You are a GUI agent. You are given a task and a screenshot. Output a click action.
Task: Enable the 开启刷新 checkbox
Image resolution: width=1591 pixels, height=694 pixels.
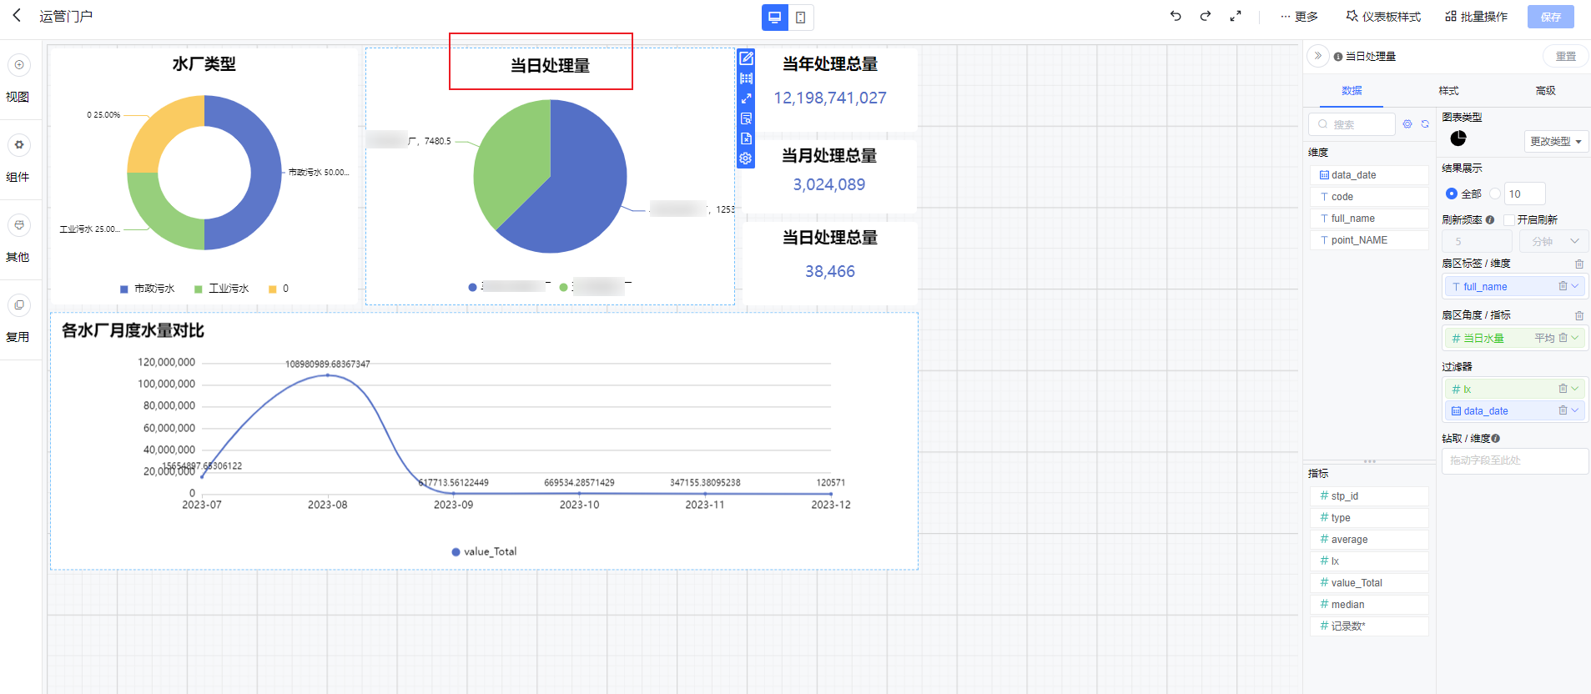(x=1508, y=220)
